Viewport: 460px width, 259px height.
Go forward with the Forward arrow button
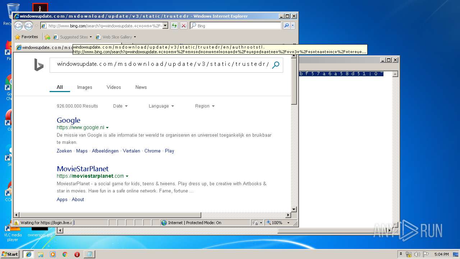(x=28, y=26)
